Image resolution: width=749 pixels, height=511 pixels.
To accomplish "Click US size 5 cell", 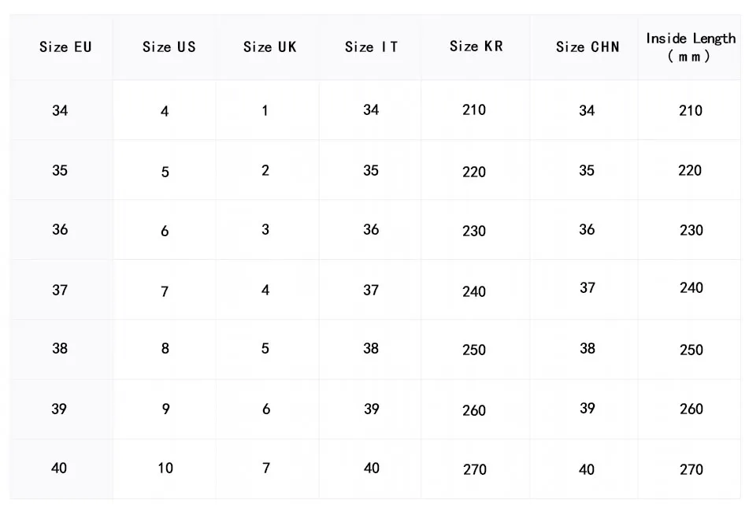I will [x=165, y=172].
